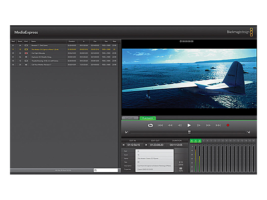267x200 pixels.
Task: Sort clips by the Reel column header
Action: (13, 41)
